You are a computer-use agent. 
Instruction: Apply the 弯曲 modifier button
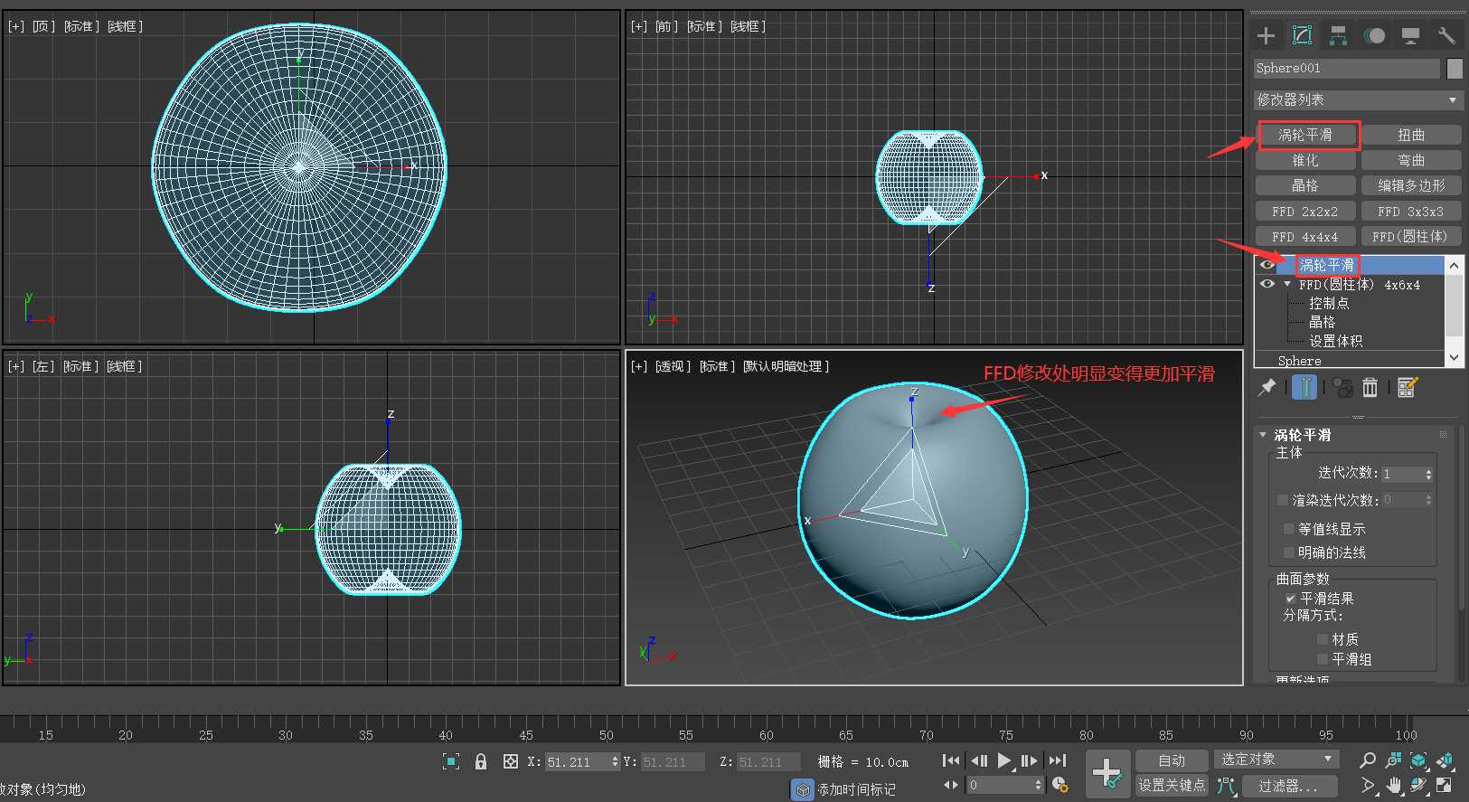click(x=1411, y=160)
